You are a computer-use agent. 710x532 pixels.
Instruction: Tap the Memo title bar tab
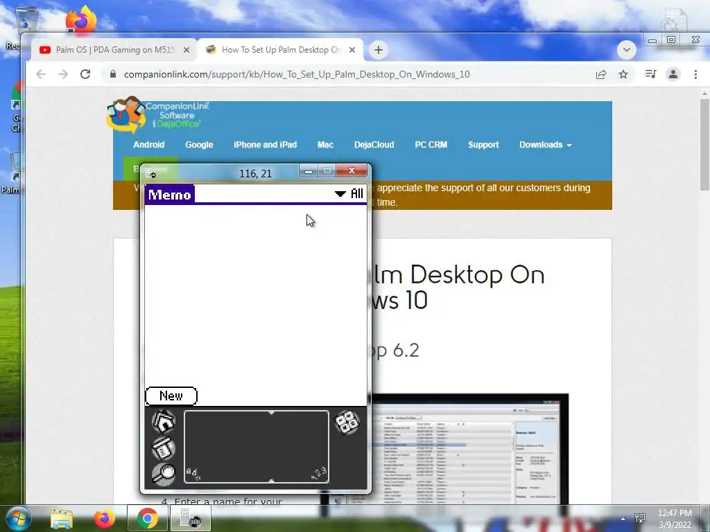point(170,195)
